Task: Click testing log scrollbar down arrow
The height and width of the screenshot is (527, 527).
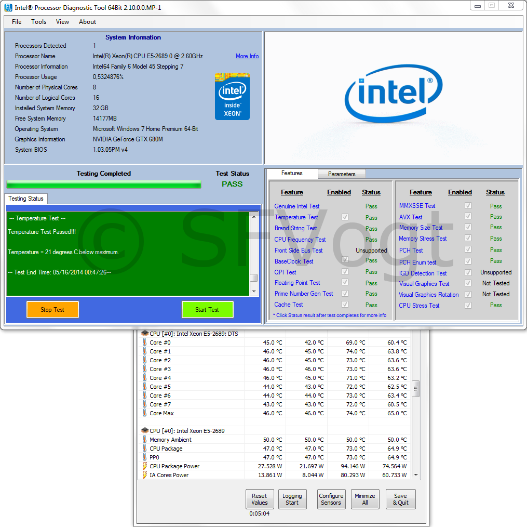Action: 254,292
